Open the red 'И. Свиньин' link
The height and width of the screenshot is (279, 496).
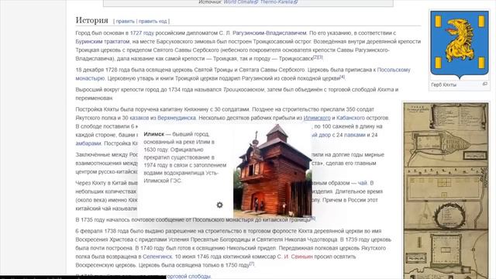click(x=298, y=257)
